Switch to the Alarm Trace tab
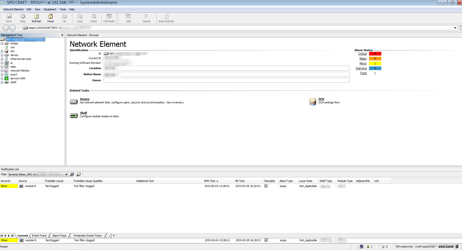This screenshot has width=462, height=250. click(x=59, y=236)
